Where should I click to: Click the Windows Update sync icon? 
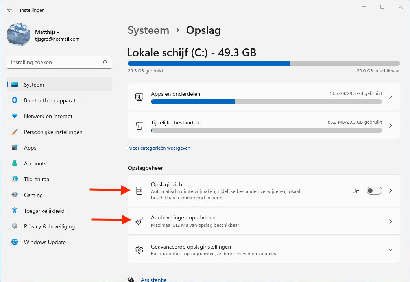click(x=15, y=242)
